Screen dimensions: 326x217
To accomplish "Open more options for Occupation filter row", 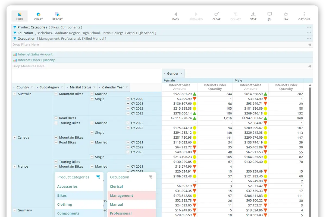I will point(309,39).
